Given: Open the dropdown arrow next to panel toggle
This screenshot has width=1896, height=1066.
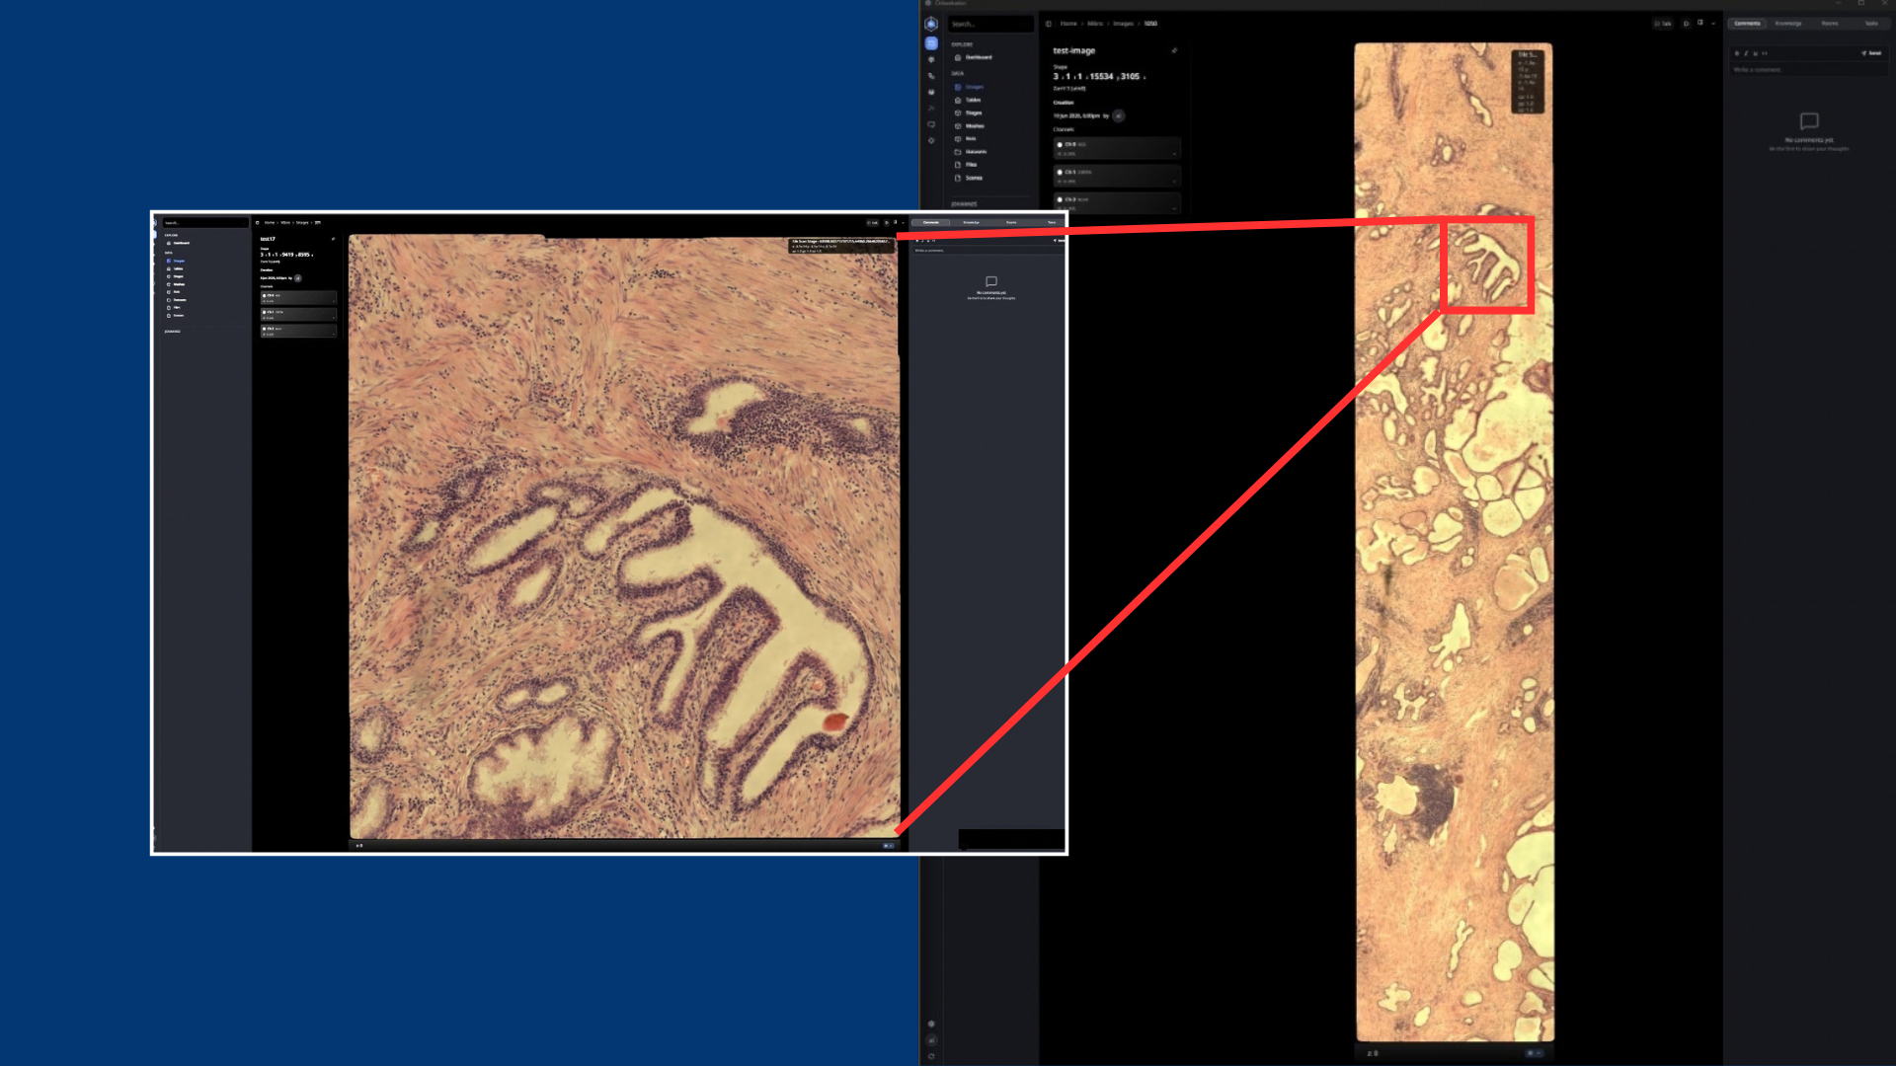Looking at the screenshot, I should click(x=1713, y=23).
